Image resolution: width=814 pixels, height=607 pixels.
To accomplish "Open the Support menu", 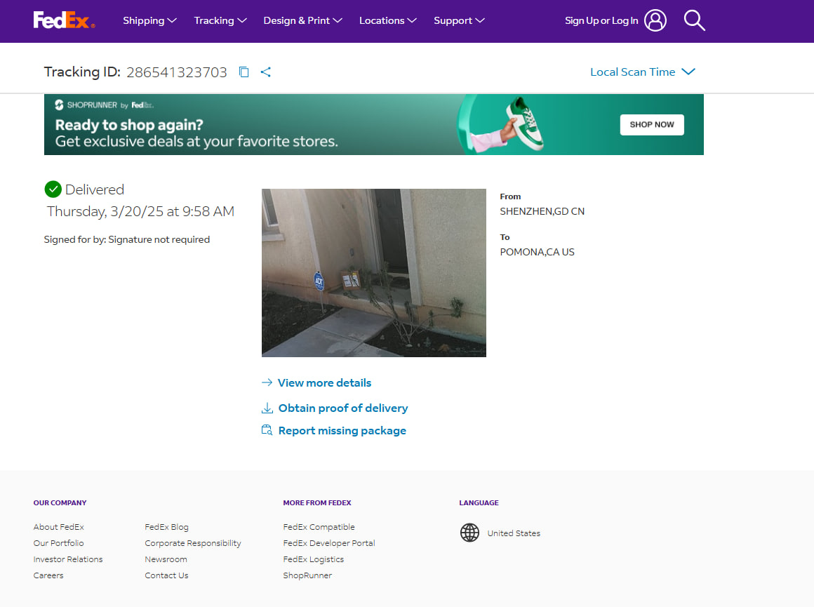I will pyautogui.click(x=459, y=20).
